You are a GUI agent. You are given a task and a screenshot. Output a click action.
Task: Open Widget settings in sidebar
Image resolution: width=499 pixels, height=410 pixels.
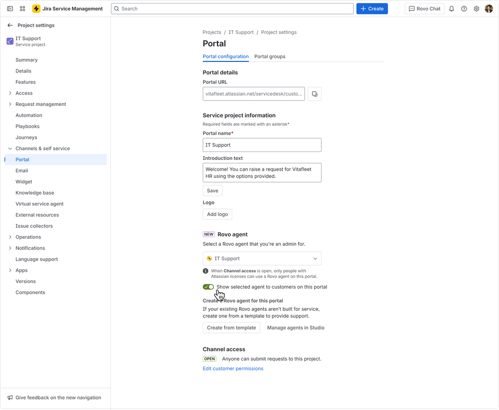(x=24, y=182)
